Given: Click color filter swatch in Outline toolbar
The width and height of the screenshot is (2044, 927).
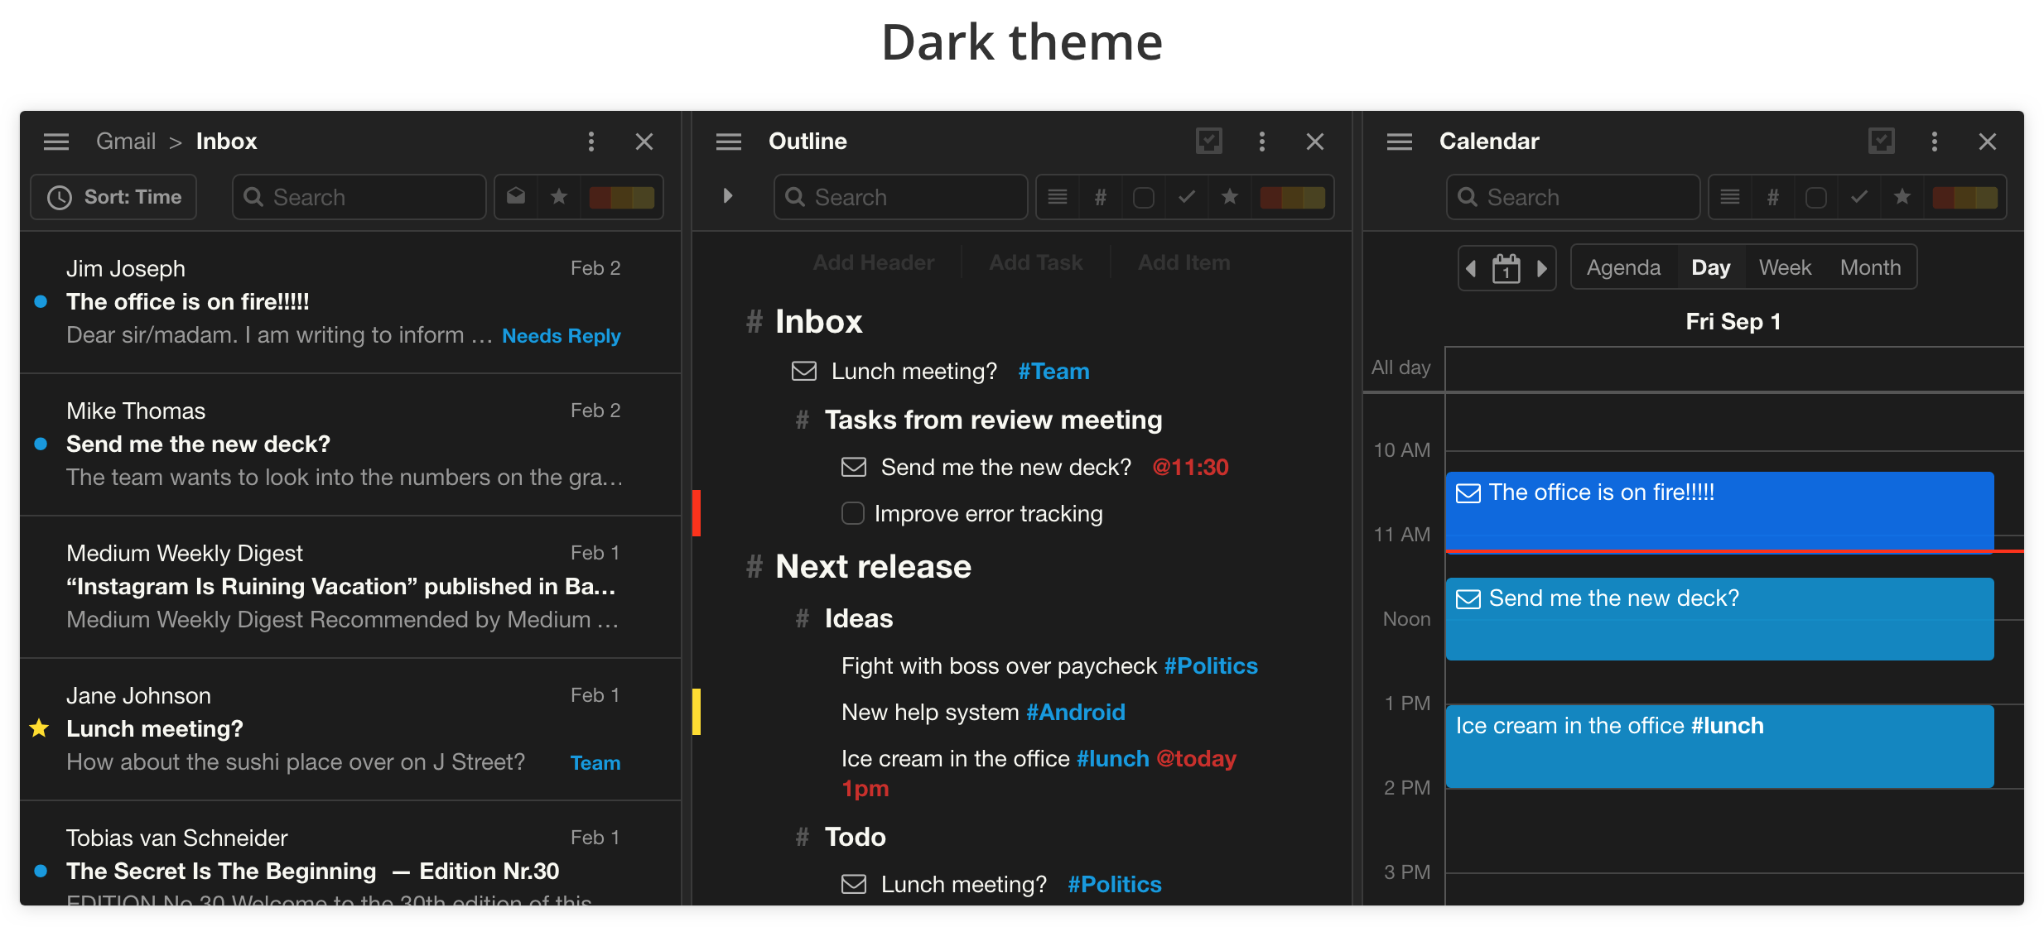Looking at the screenshot, I should [1292, 197].
